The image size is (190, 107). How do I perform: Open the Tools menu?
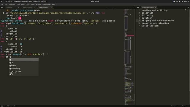click(x=33, y=4)
